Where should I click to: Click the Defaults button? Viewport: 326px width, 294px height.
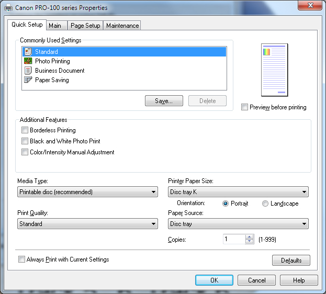(x=291, y=261)
